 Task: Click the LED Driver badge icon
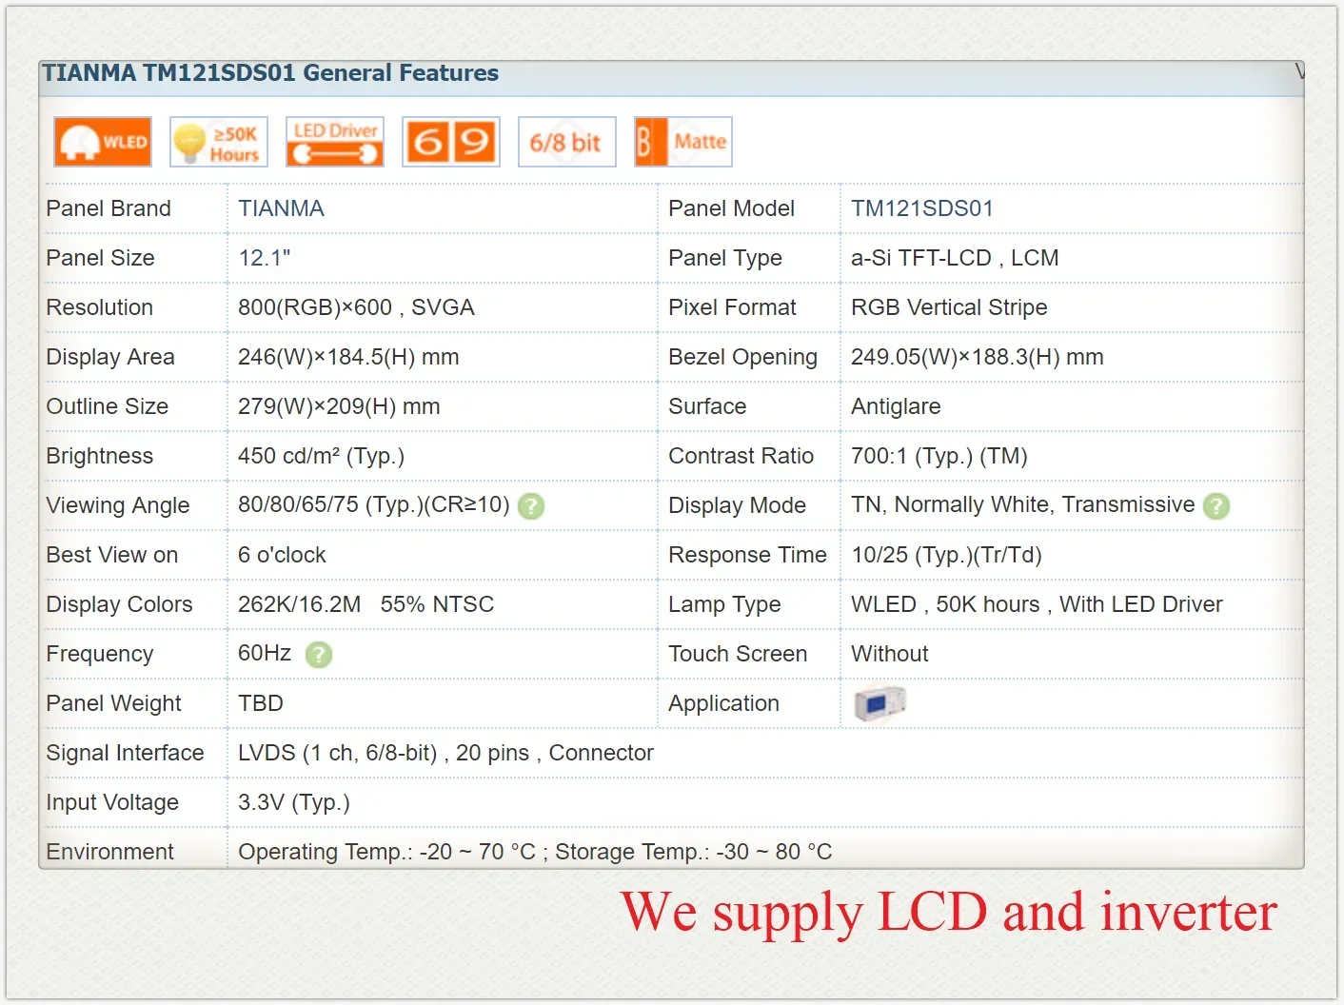pyautogui.click(x=335, y=142)
